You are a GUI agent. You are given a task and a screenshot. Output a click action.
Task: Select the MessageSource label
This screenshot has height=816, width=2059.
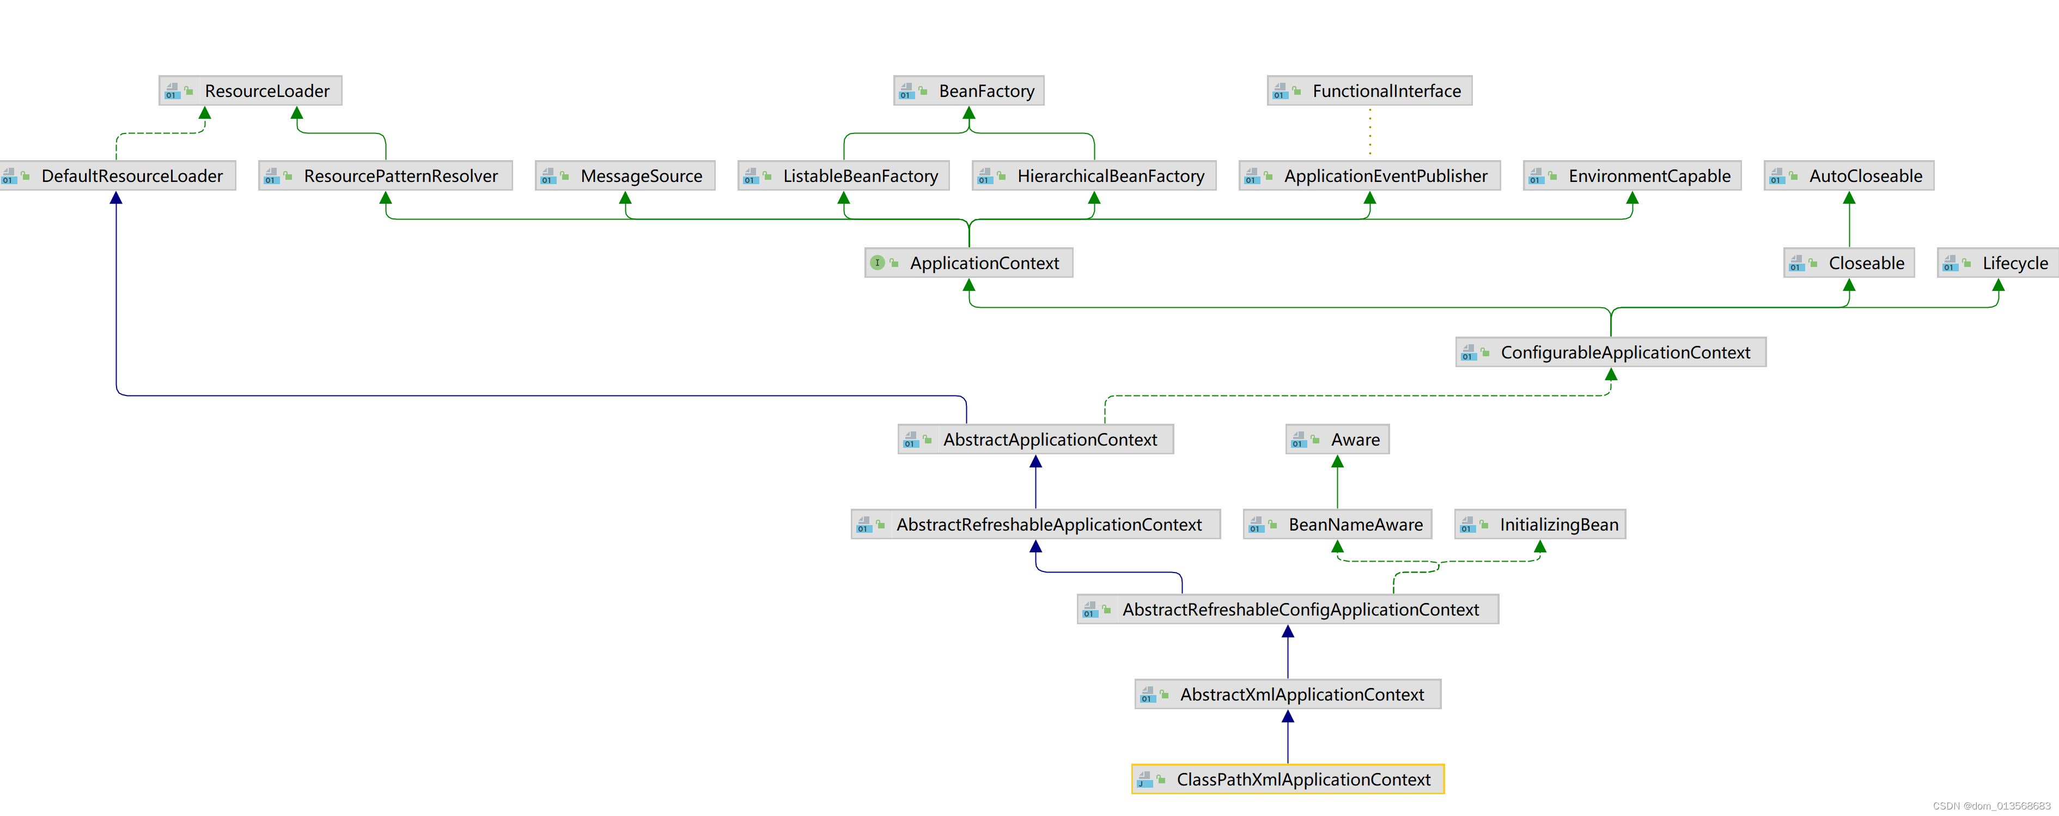[641, 176]
